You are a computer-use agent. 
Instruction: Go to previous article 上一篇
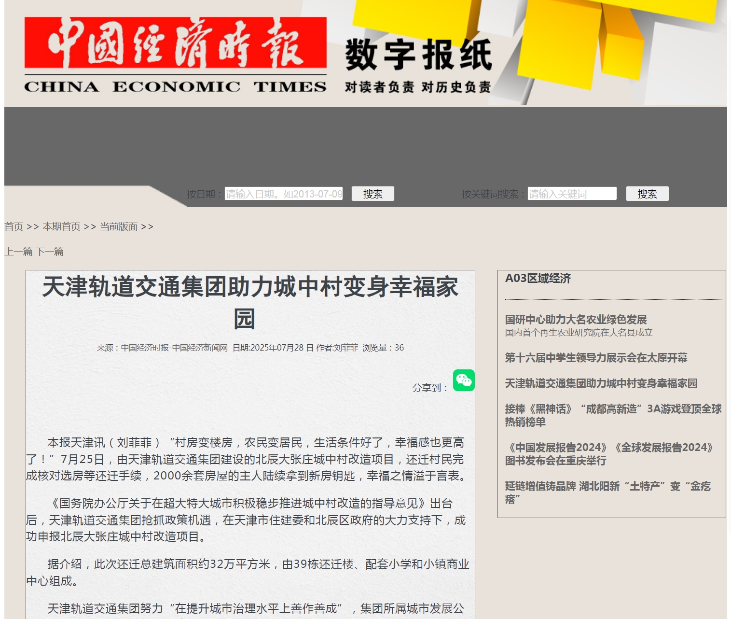(x=18, y=251)
